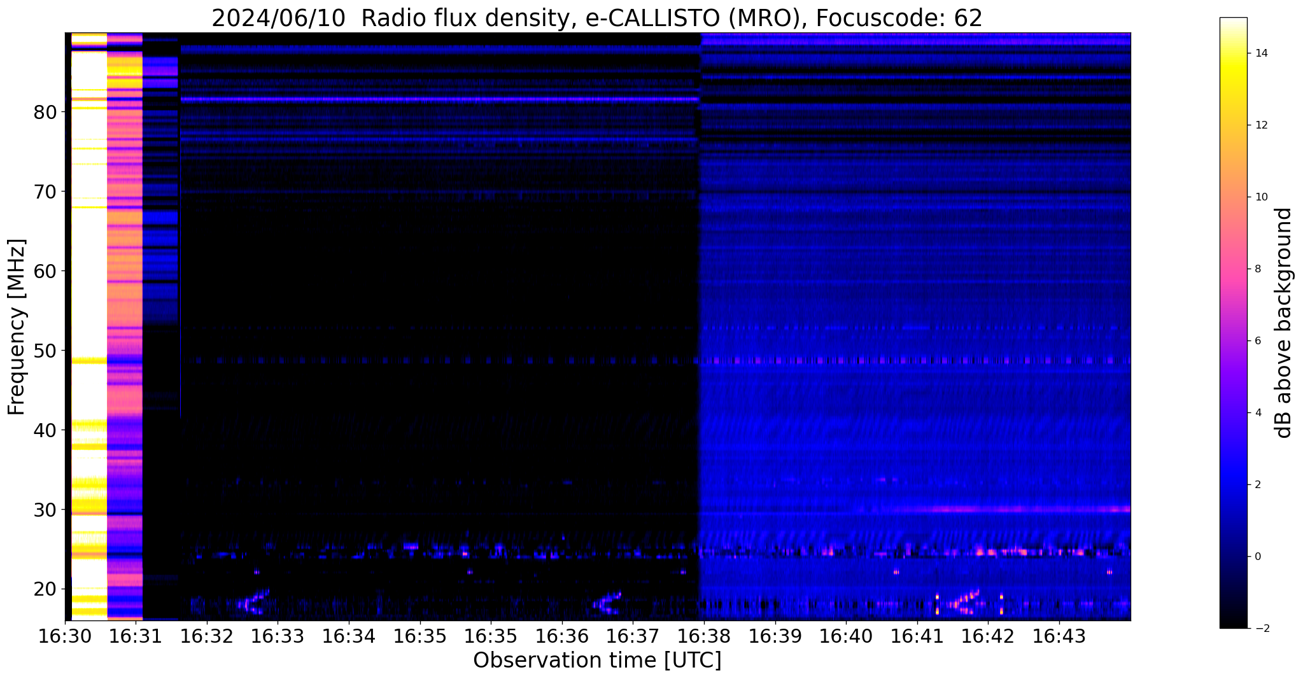
Task: Click the 30 MHz frequency tick label
Action: (x=44, y=510)
